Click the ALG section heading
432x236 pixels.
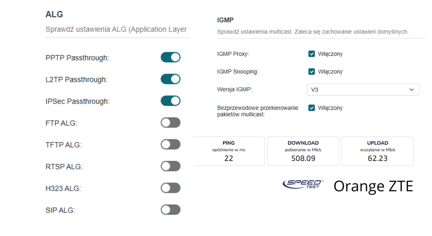click(54, 14)
